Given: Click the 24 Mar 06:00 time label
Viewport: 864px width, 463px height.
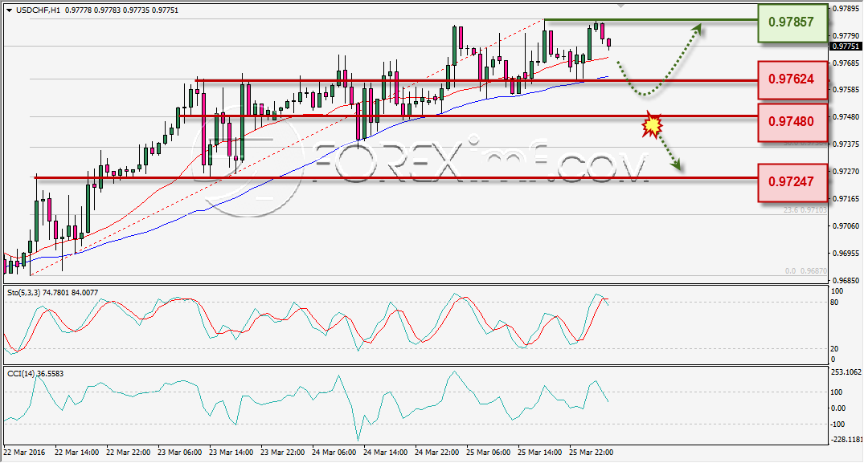Looking at the screenshot, I should coord(334,453).
